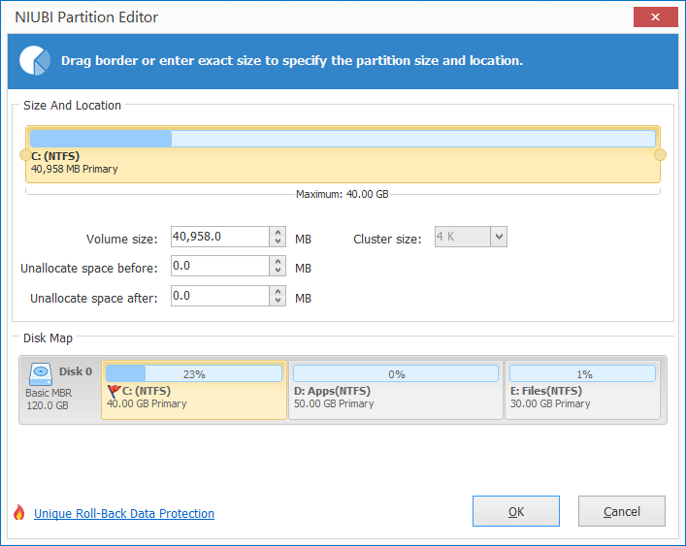
Task: Increase Unallocate space before with the up arrow
Action: point(278,261)
